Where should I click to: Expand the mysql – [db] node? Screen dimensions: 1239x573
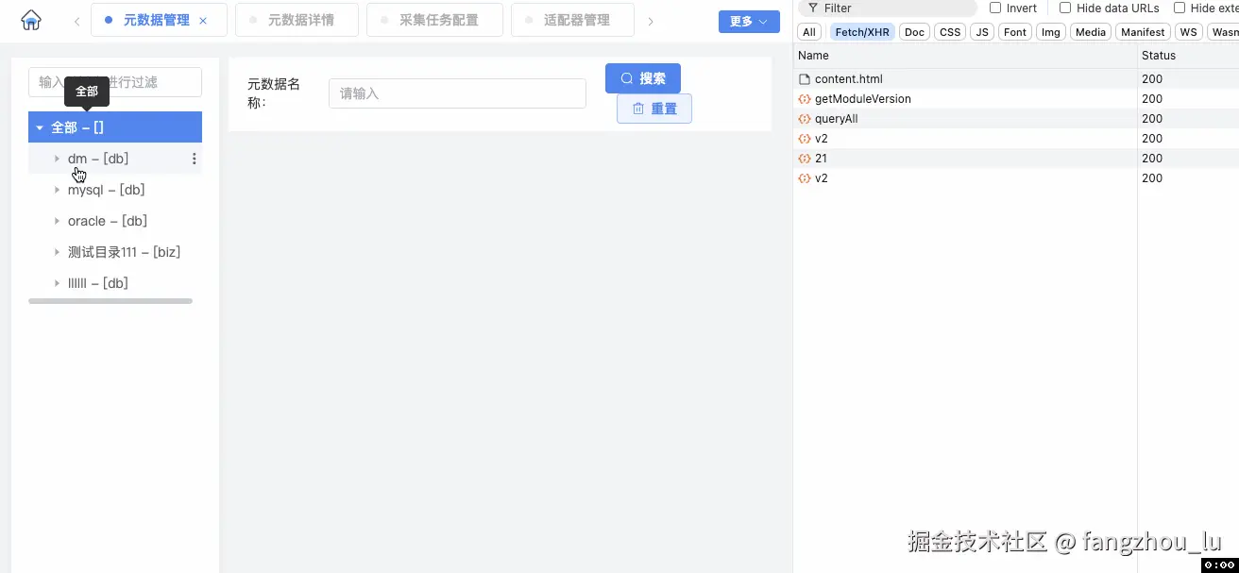57,190
